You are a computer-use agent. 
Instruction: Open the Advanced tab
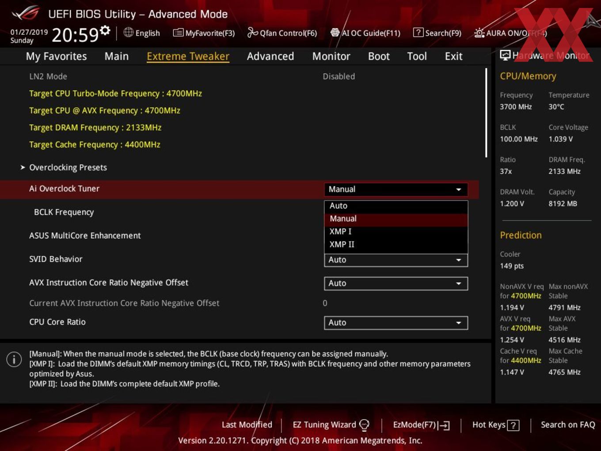(270, 56)
